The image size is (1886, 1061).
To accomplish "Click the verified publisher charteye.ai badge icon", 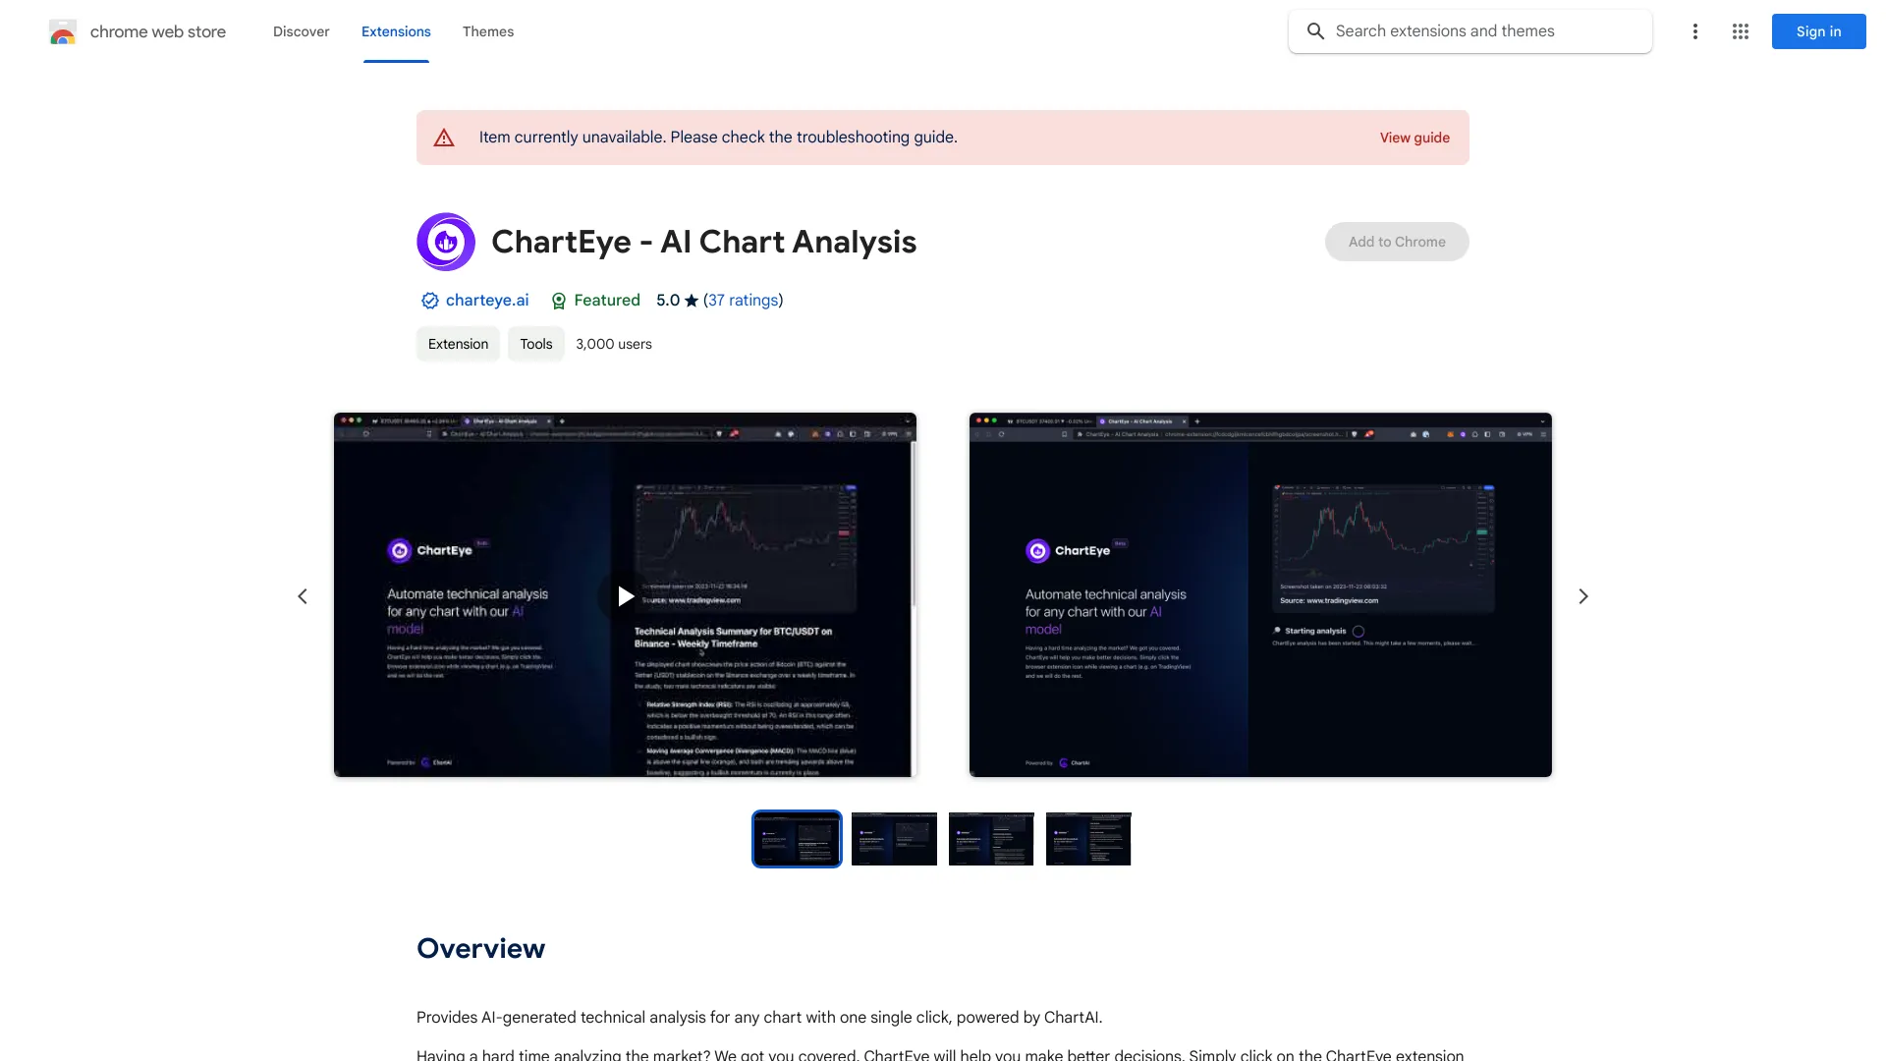I will click(427, 301).
